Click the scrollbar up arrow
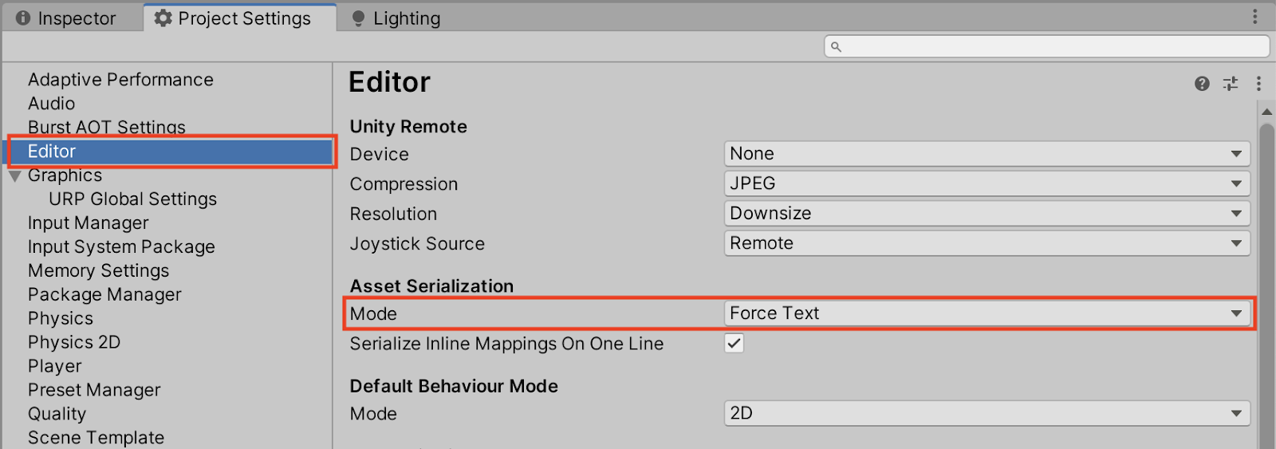Viewport: 1276px width, 449px height. click(x=1266, y=112)
